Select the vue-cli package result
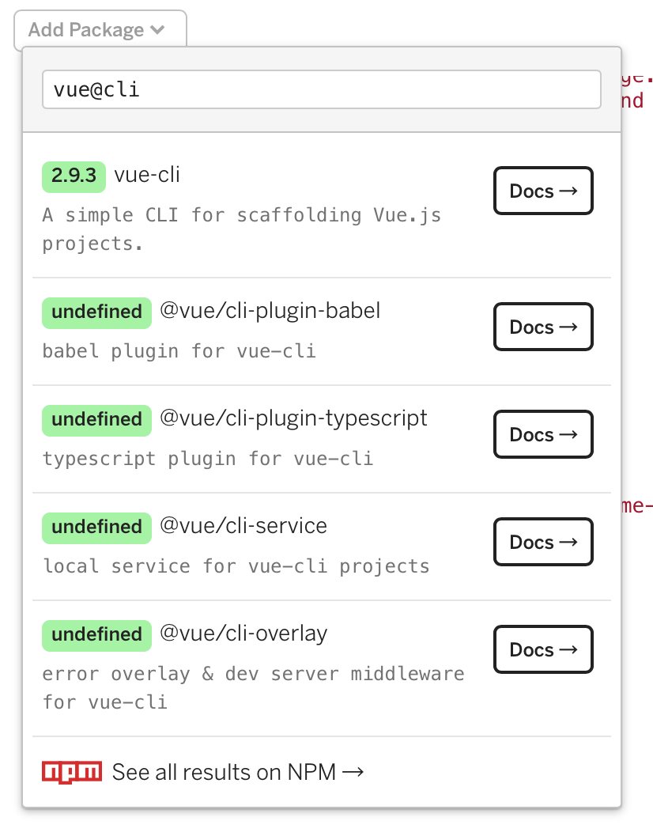Screen dimensions: 653x836 pos(147,175)
